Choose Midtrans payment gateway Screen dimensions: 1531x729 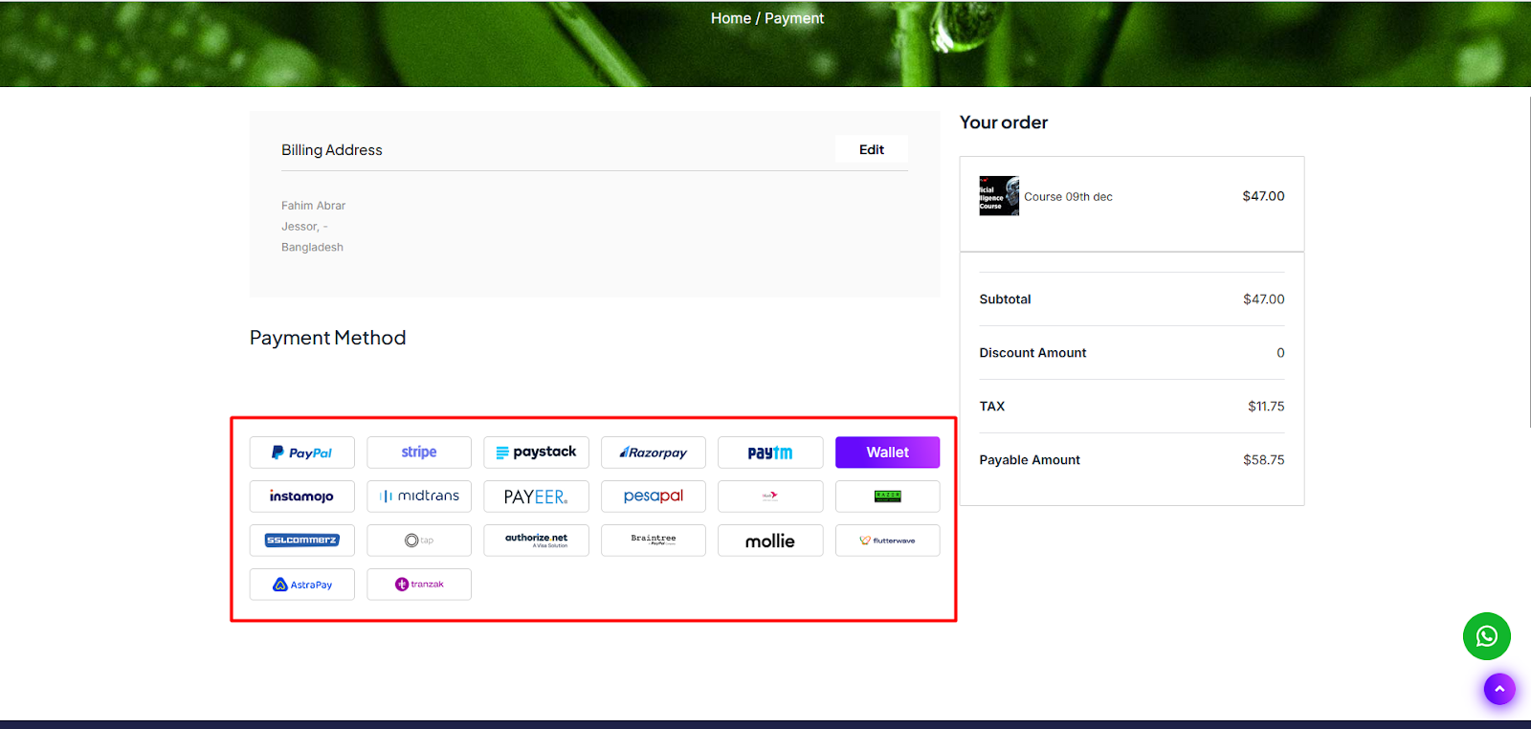pos(419,497)
